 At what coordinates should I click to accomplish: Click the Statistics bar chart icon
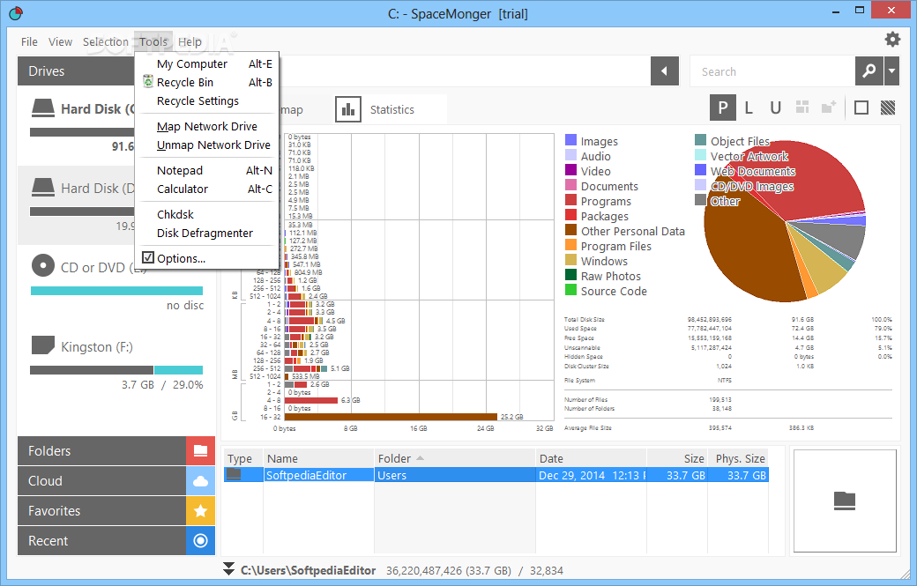348,109
